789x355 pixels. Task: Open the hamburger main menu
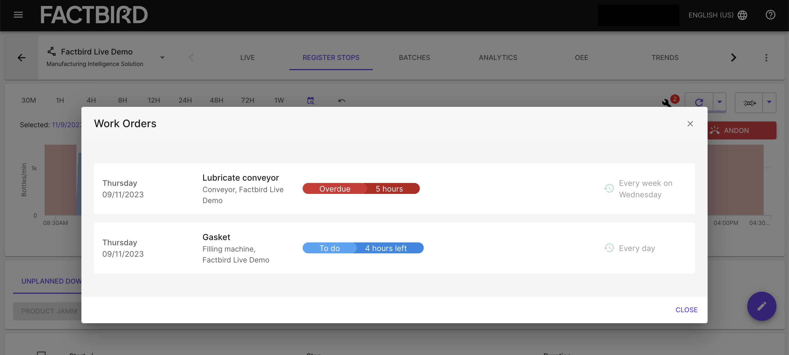pos(18,15)
